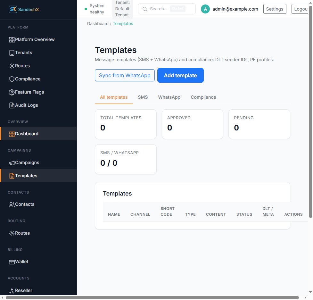
Task: Click the ACTIONS column header
Action: click(x=293, y=214)
